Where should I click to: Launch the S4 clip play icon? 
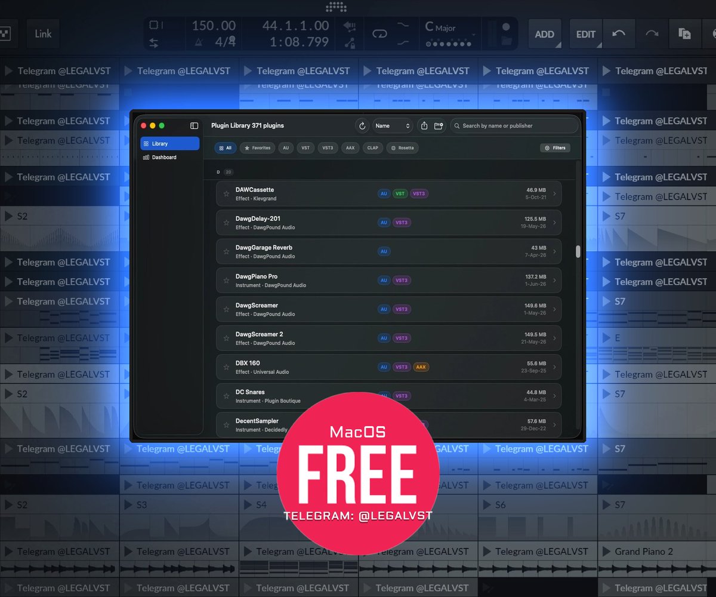tap(248, 505)
